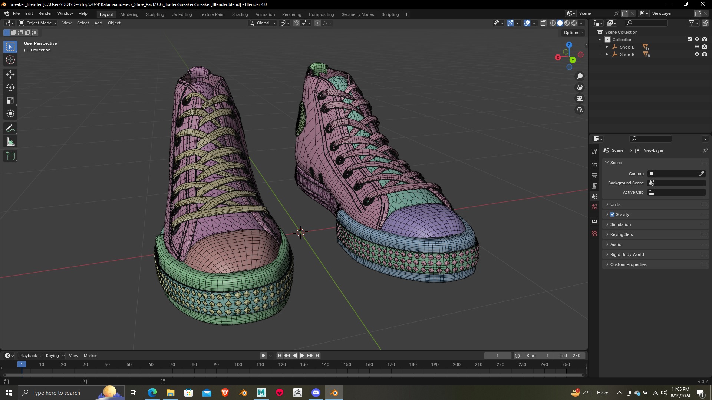Click the pan view hand icon
Image resolution: width=712 pixels, height=400 pixels.
click(x=580, y=87)
